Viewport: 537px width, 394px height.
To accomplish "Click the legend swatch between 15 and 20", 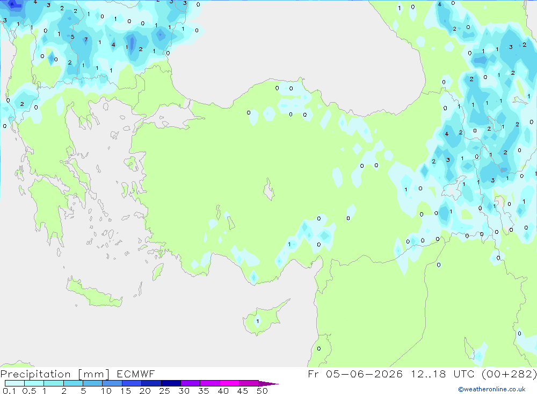I will coord(132,383).
